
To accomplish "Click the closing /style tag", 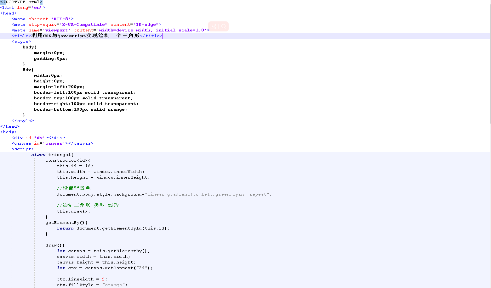I will pos(23,121).
